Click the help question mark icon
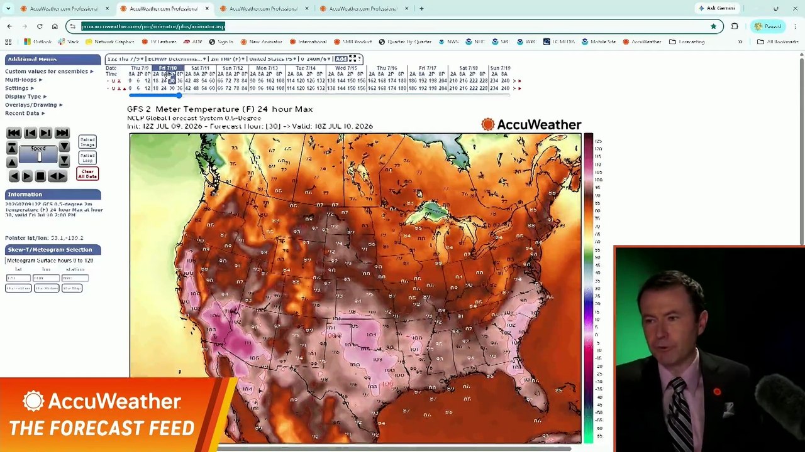The image size is (805, 452). (x=360, y=59)
